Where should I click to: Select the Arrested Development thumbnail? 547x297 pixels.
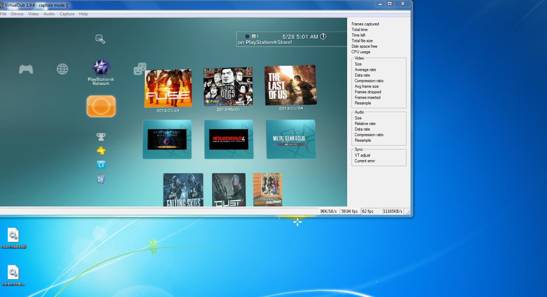(267, 190)
